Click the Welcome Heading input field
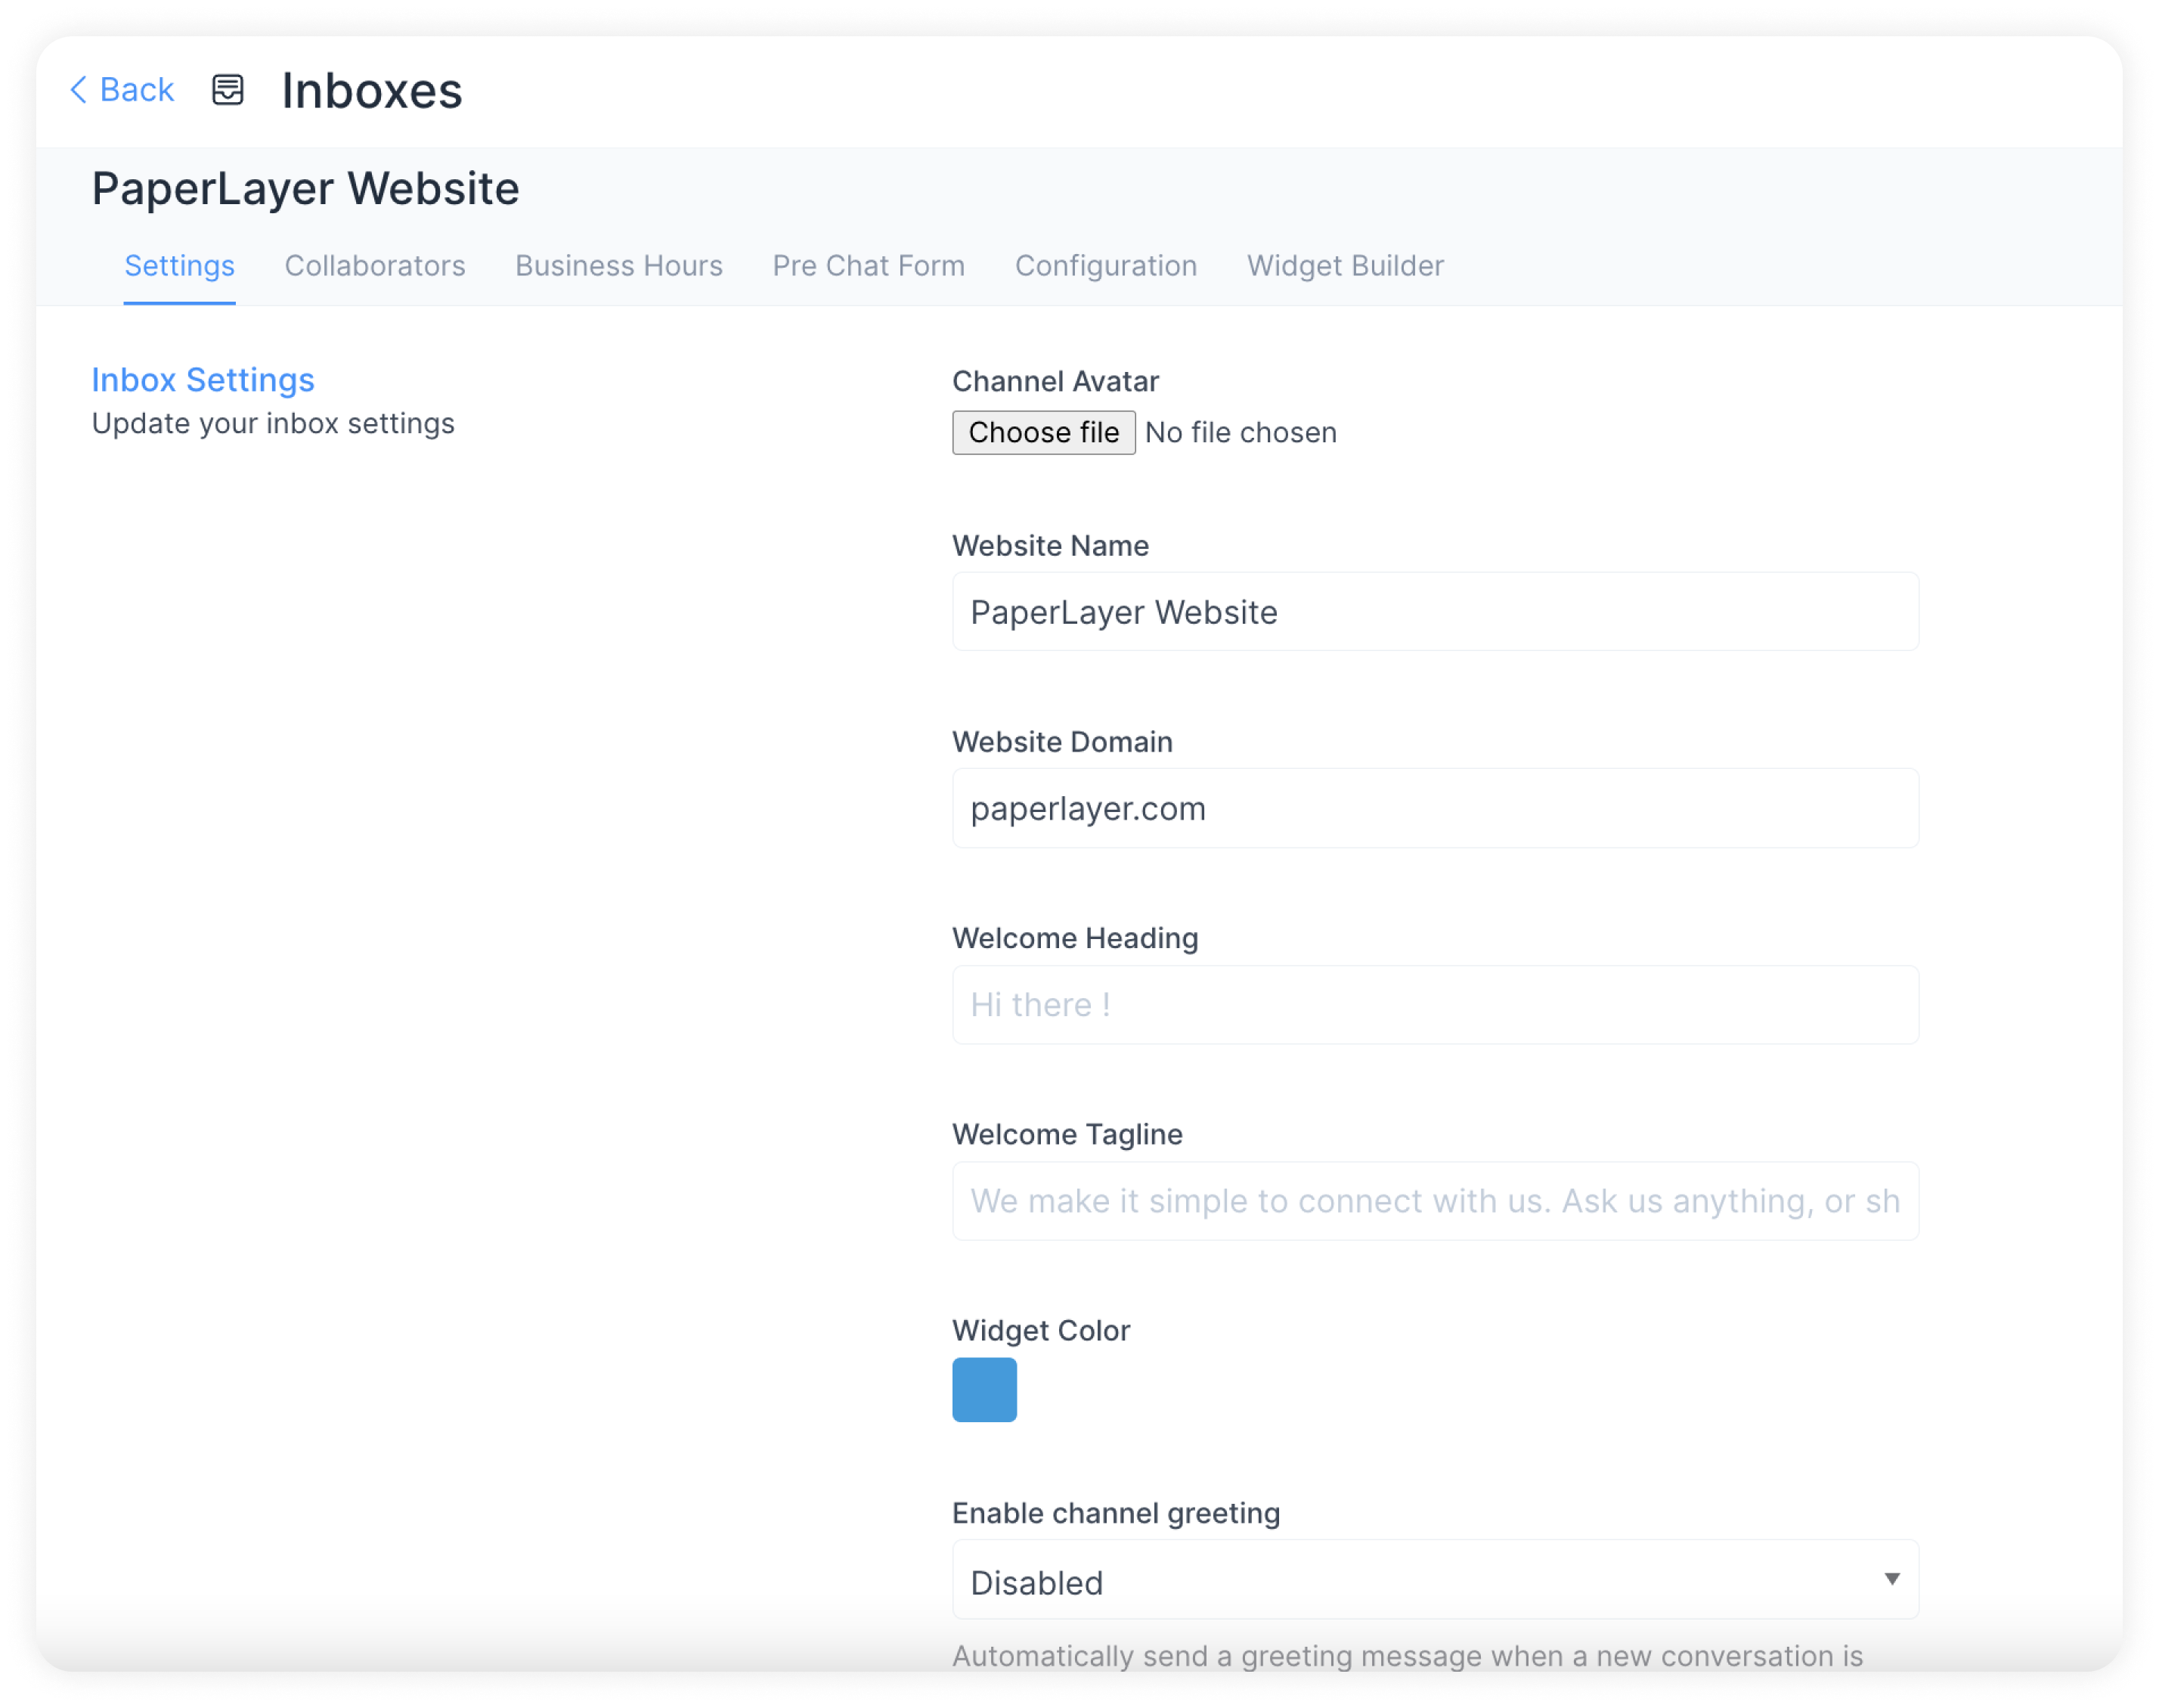The width and height of the screenshot is (2159, 1708). click(1436, 1005)
